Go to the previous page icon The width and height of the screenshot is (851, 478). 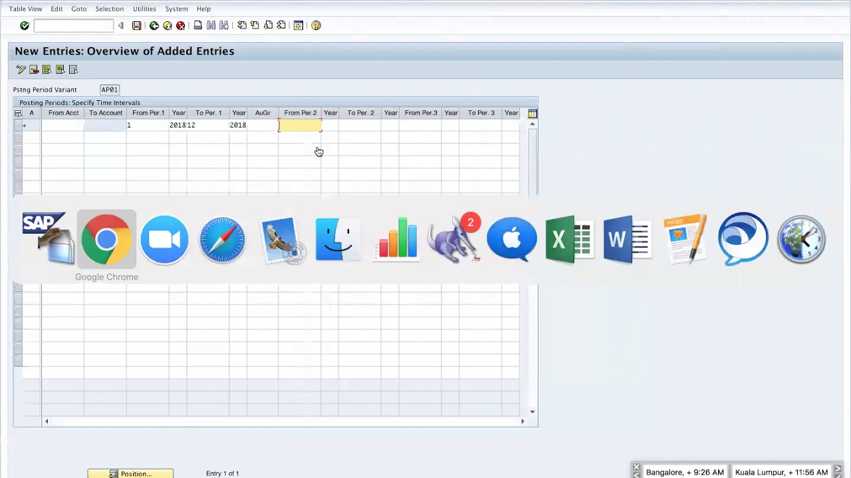pyautogui.click(x=255, y=25)
